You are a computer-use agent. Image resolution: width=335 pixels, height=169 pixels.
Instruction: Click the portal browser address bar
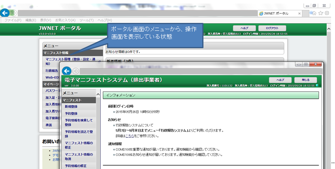tap(138, 13)
